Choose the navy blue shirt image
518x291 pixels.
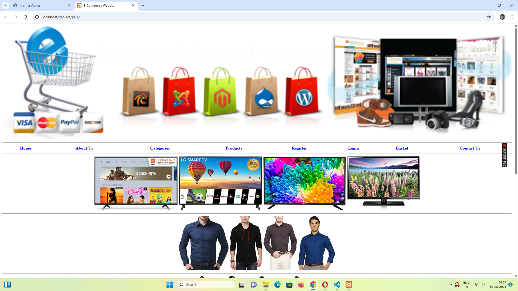tap(204, 243)
